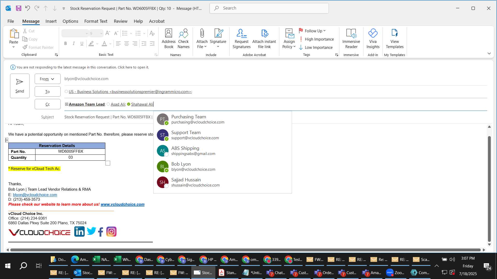Open bullets list dropdown arrow

point(131,33)
